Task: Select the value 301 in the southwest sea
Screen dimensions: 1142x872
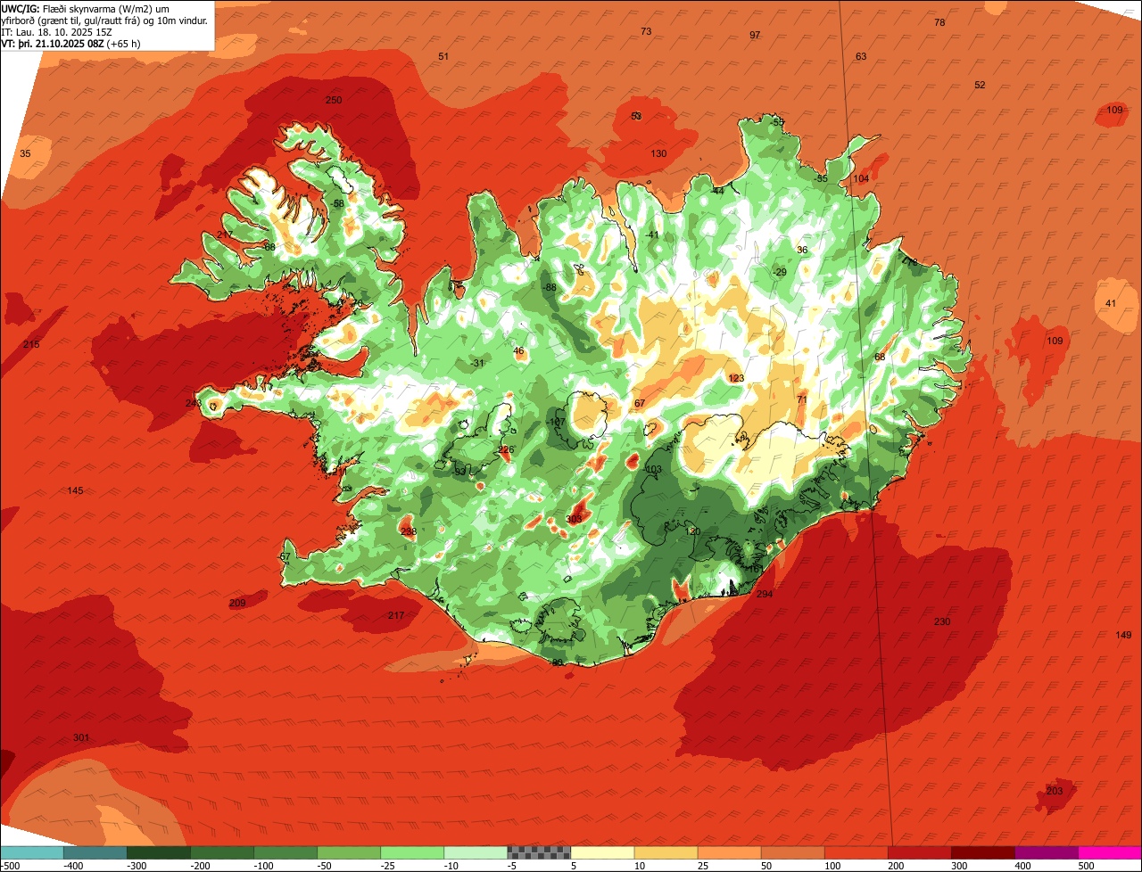Action: [81, 737]
